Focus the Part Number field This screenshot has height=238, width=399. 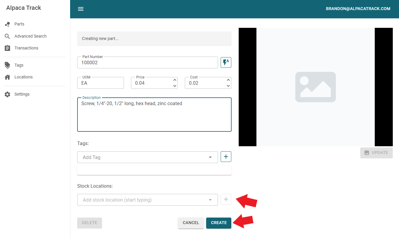147,63
